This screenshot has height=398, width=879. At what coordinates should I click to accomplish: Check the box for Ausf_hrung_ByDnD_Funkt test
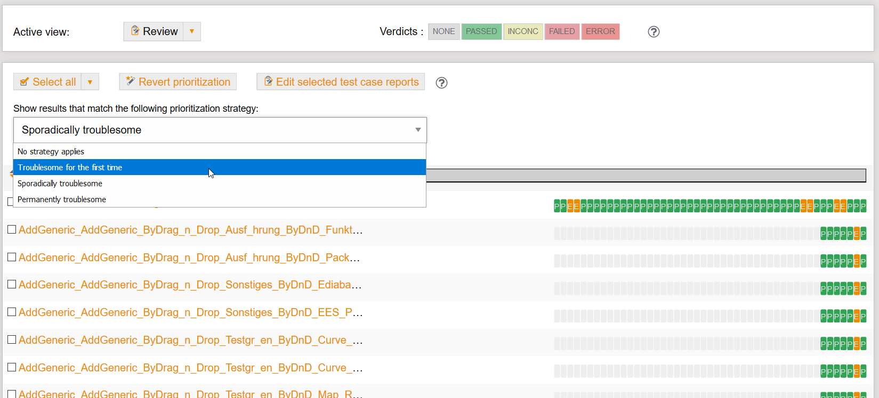pos(12,229)
